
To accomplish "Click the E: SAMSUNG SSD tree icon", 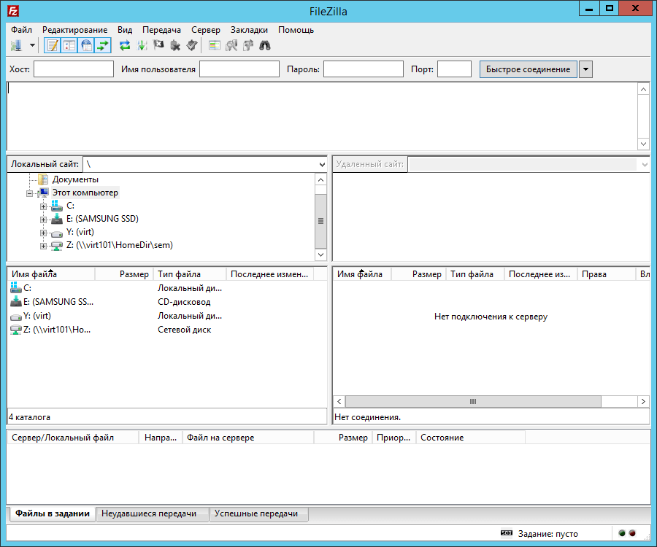I will pyautogui.click(x=56, y=219).
